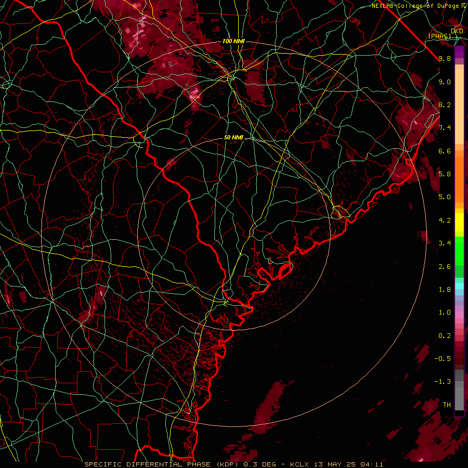
Task: Click the 1.0 value on the color scale
Action: tap(445, 313)
